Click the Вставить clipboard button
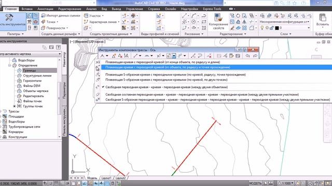This screenshot has height=186, width=332. click(x=323, y=20)
